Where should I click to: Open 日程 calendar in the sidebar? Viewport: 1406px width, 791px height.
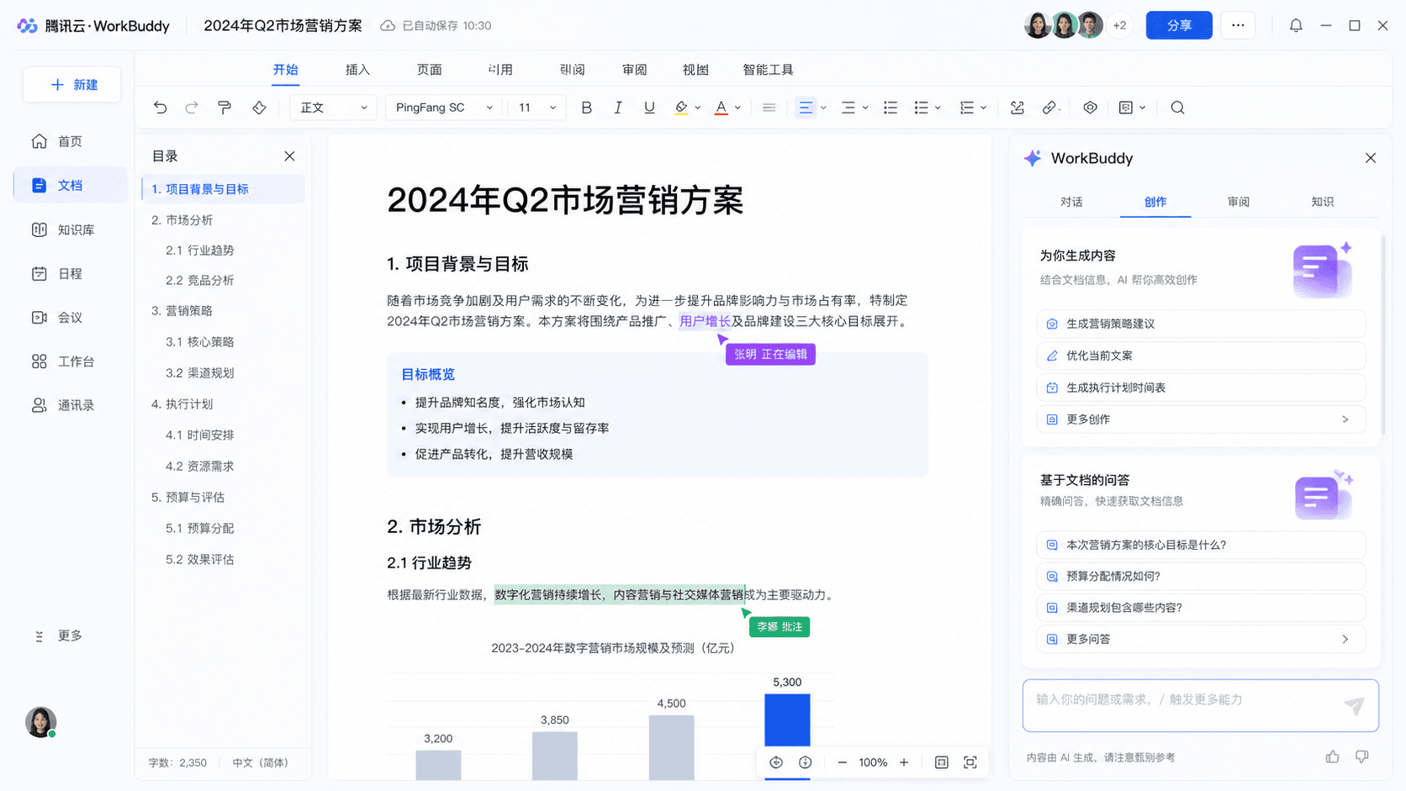(70, 273)
